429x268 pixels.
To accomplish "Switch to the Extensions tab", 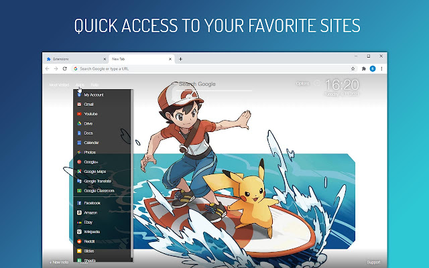I will point(76,59).
